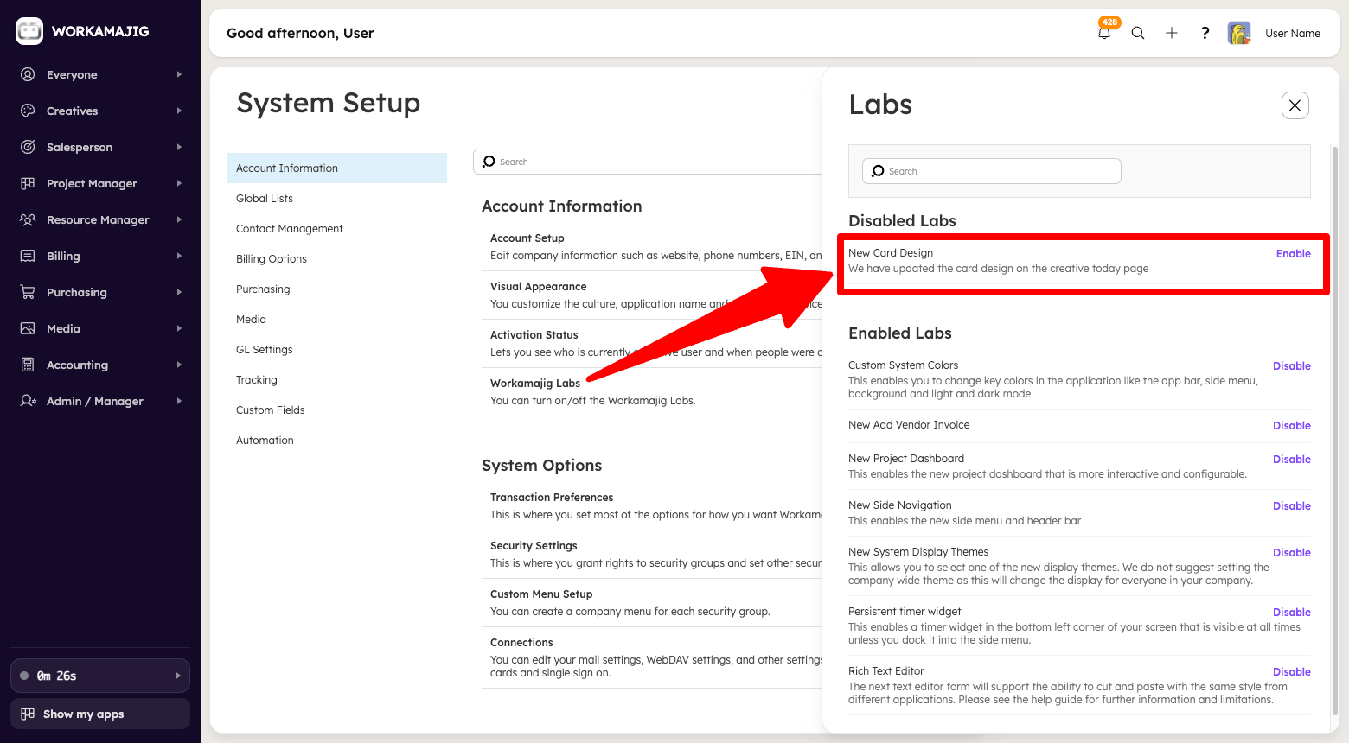Open the GL Settings section
Screen dimensions: 1349x743
pos(265,349)
